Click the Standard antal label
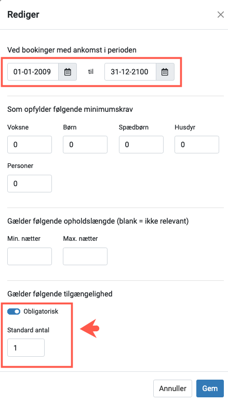228x402 pixels. pyautogui.click(x=29, y=330)
